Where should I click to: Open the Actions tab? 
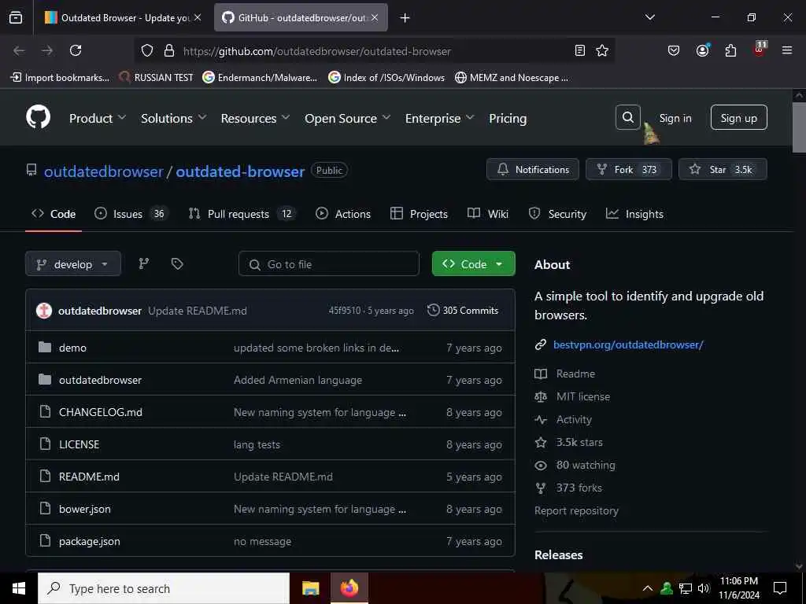tap(343, 214)
